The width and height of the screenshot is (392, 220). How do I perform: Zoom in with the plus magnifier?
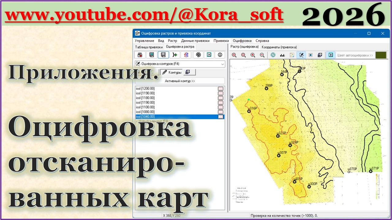click(253, 55)
